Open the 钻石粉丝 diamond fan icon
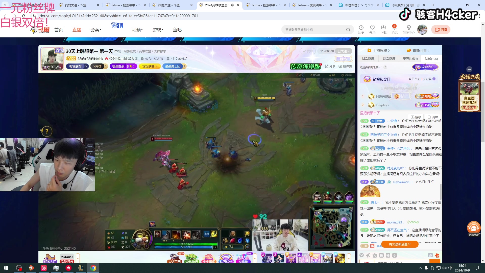This screenshot has width=485, height=273. point(226,258)
